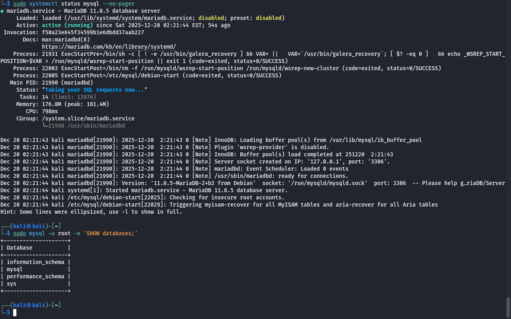Click the block cursor at the prompt
The width and height of the screenshot is (511, 319).
[x=15, y=312]
